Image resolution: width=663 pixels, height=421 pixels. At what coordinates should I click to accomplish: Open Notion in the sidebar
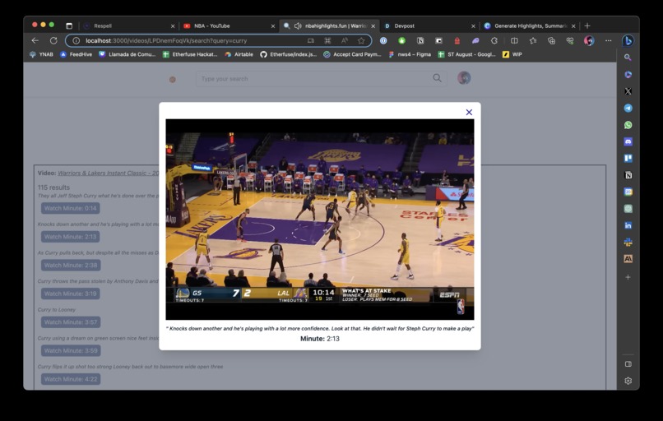628,175
